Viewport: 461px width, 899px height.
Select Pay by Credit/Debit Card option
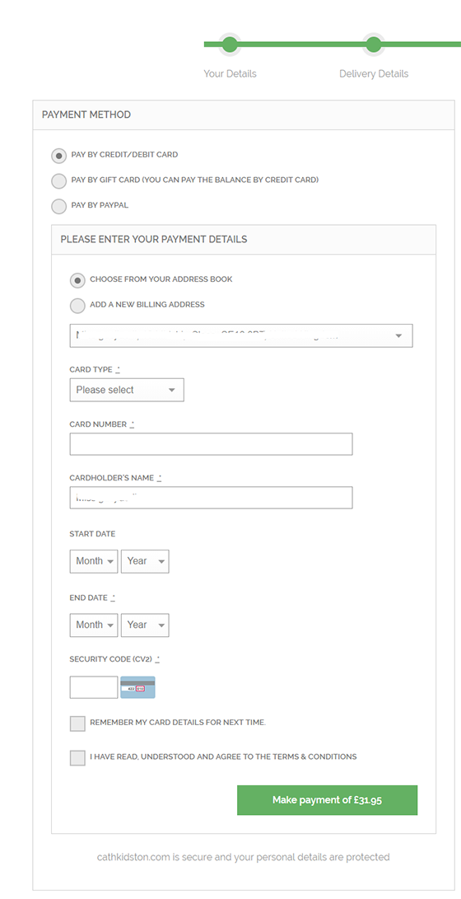pos(59,156)
